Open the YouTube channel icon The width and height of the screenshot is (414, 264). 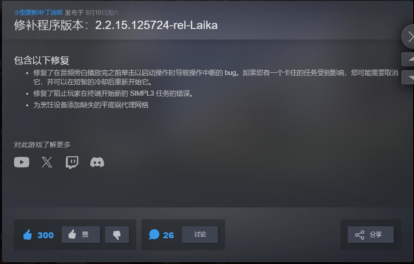[x=22, y=162]
